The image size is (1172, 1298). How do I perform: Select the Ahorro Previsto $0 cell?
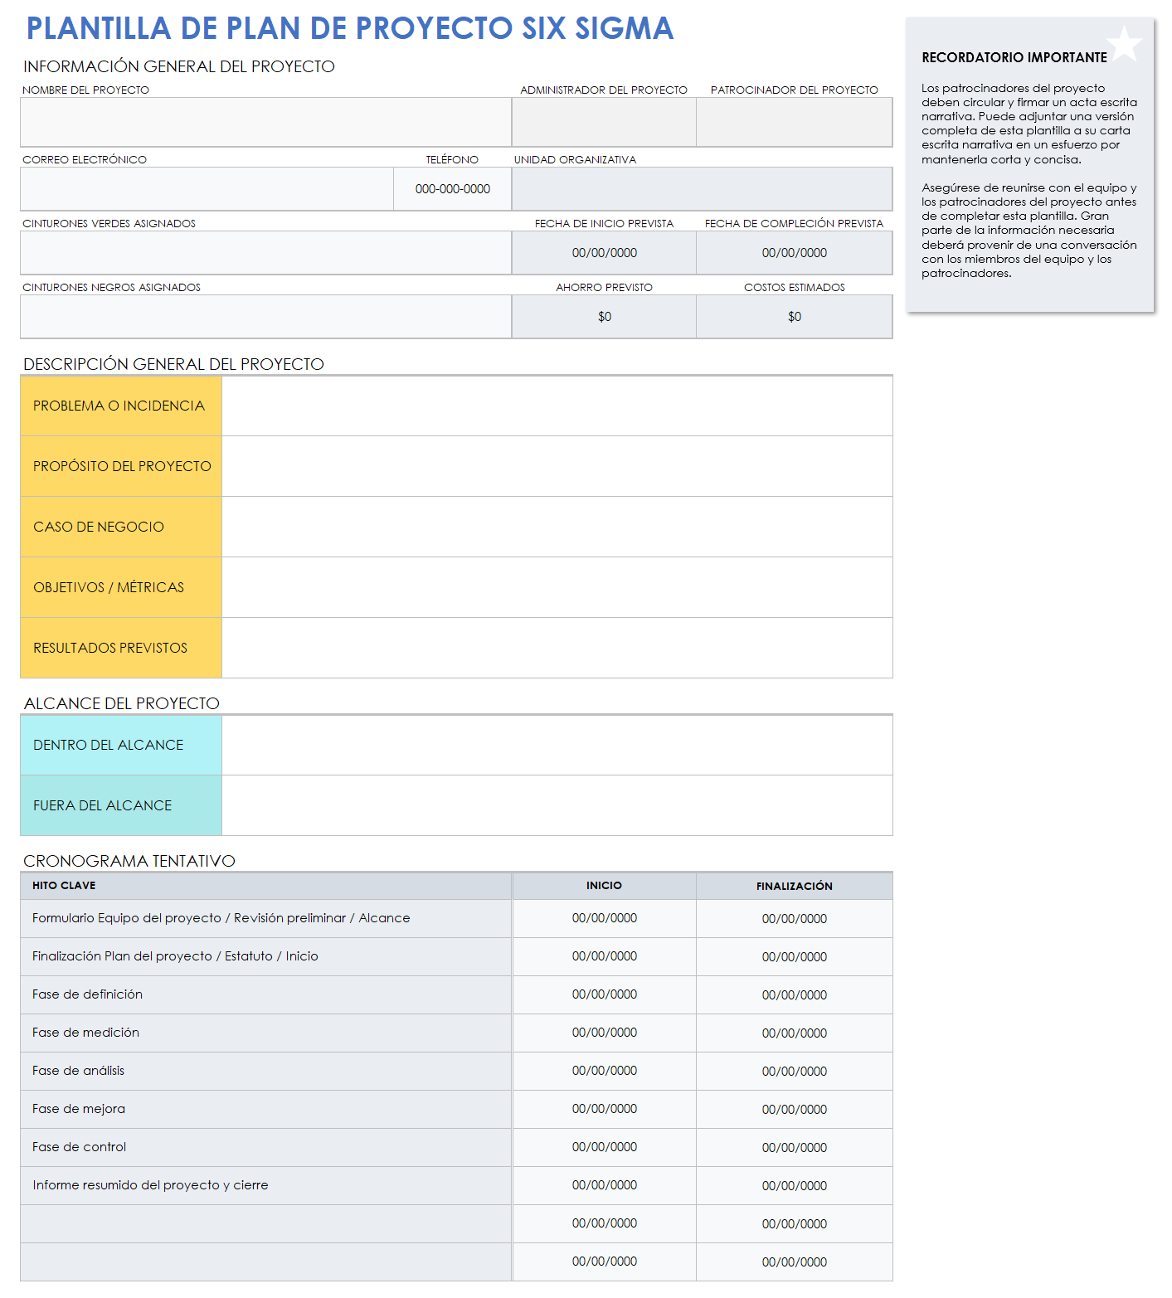click(604, 317)
